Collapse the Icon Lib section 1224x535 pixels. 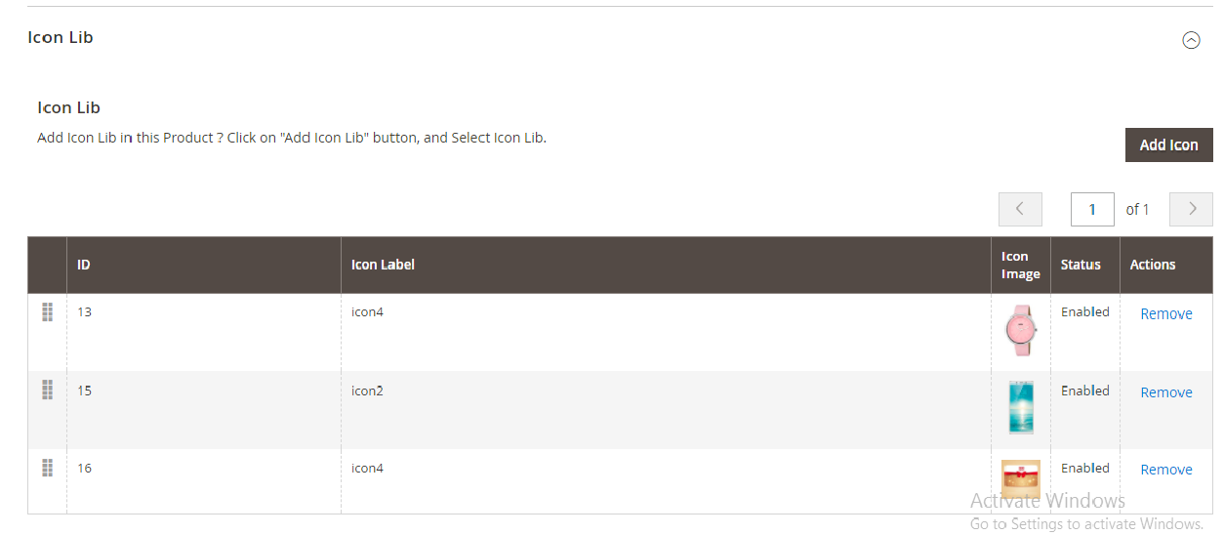1191,40
